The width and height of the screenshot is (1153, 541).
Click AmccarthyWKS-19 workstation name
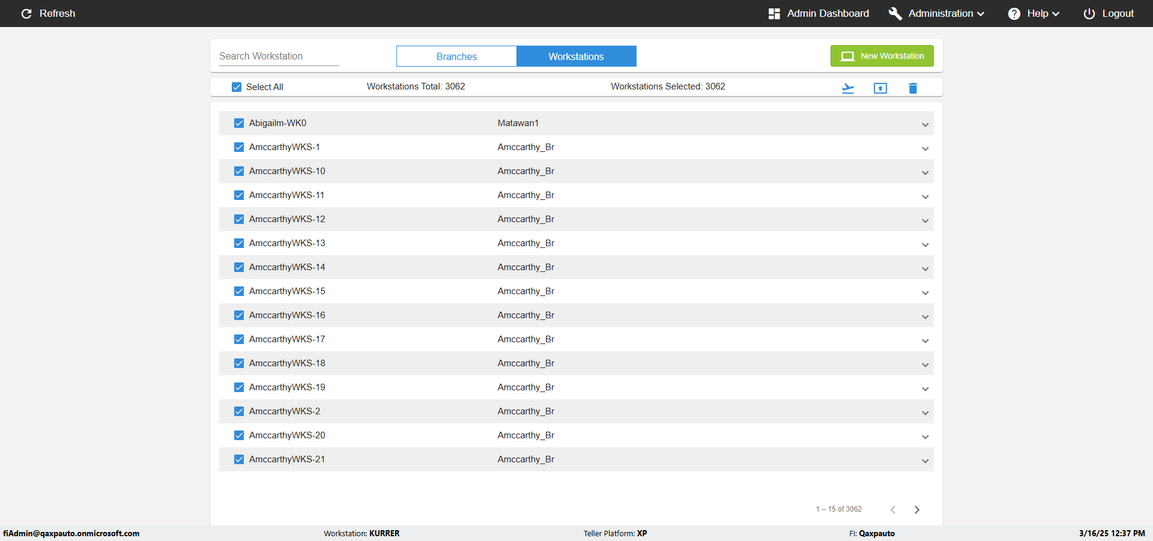click(287, 387)
